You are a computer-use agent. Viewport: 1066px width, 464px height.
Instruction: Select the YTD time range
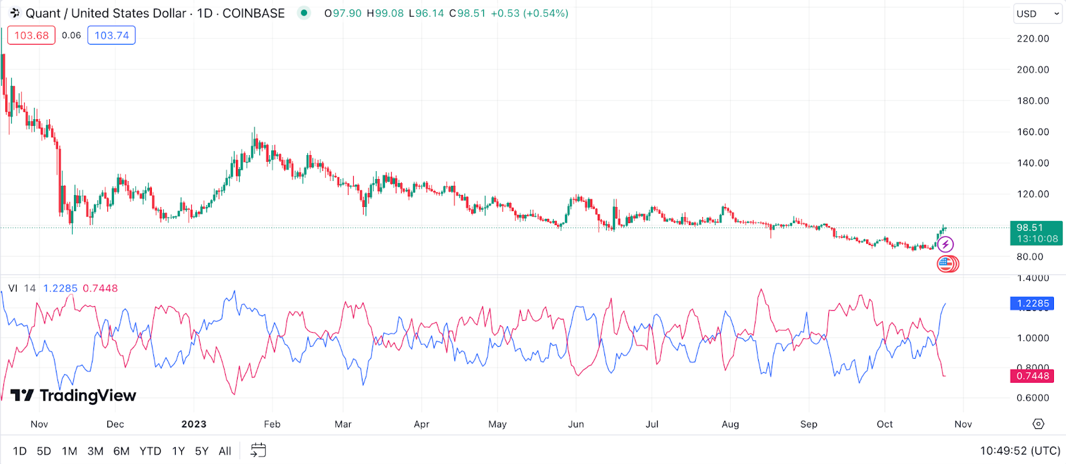151,451
